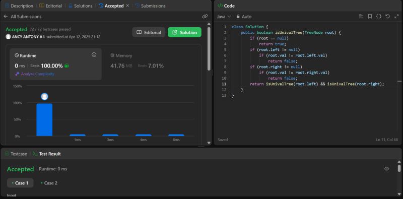403x199 pixels.
Task: Open the Solutions tab
Action: (x=80, y=6)
